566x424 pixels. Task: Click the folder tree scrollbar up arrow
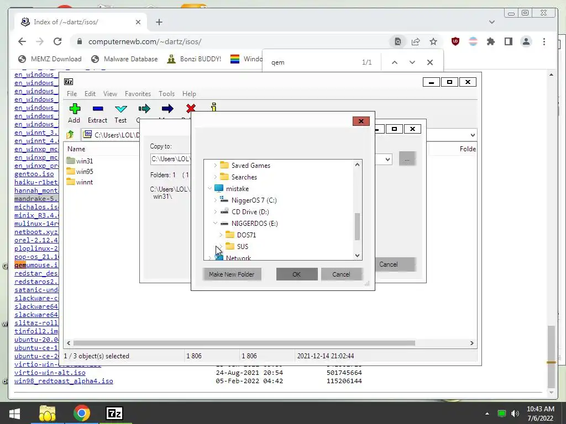pos(357,165)
